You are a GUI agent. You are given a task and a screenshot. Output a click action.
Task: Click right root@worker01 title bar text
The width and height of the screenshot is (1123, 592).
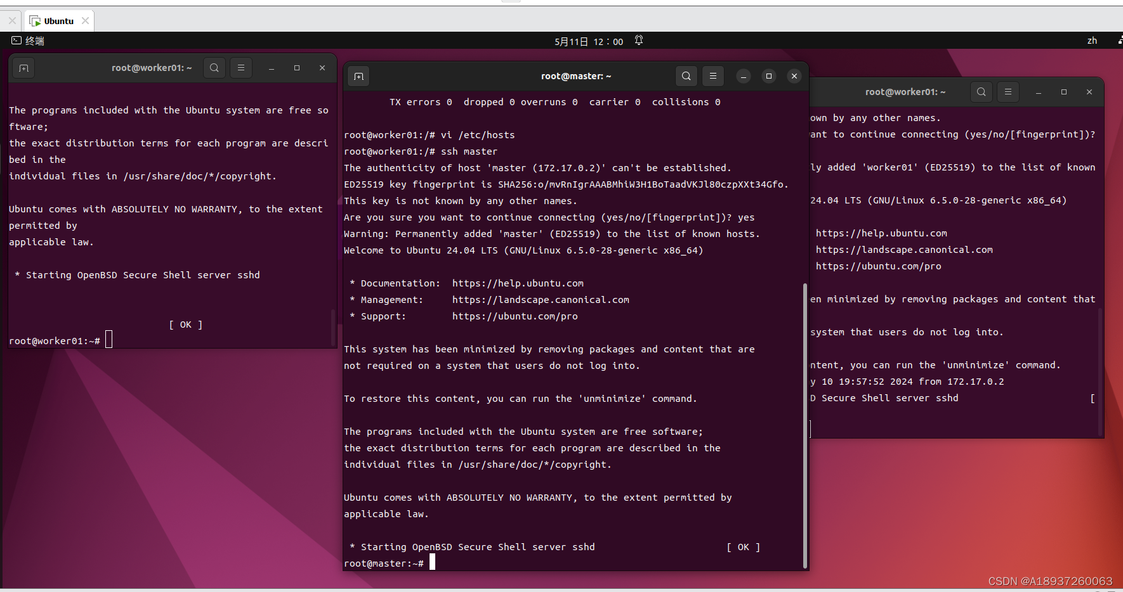point(905,92)
